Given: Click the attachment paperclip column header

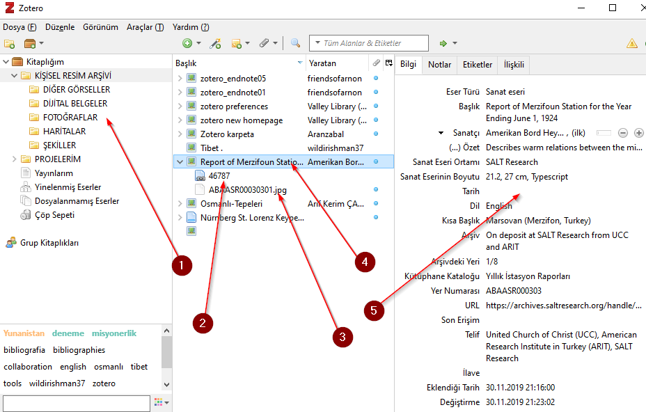Looking at the screenshot, I should click(376, 63).
